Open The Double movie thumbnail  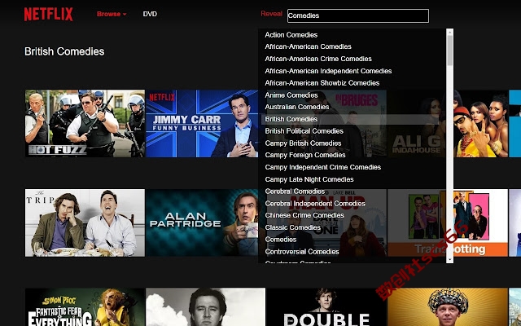coord(326,307)
